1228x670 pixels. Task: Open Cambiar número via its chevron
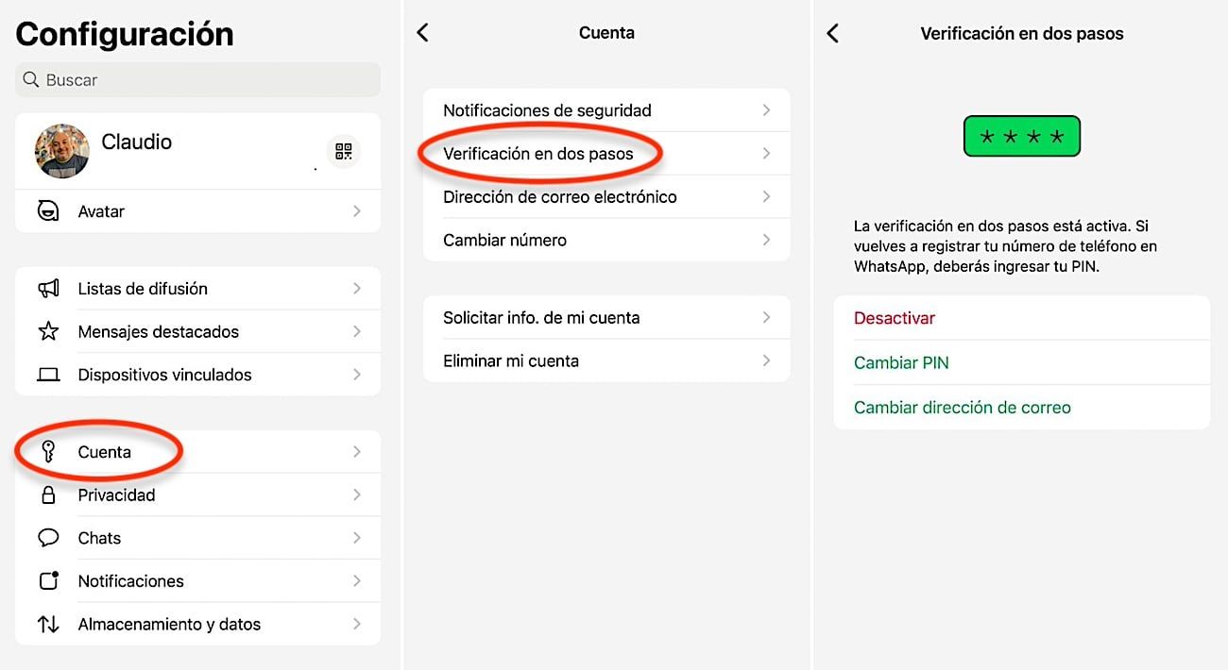[x=767, y=240]
